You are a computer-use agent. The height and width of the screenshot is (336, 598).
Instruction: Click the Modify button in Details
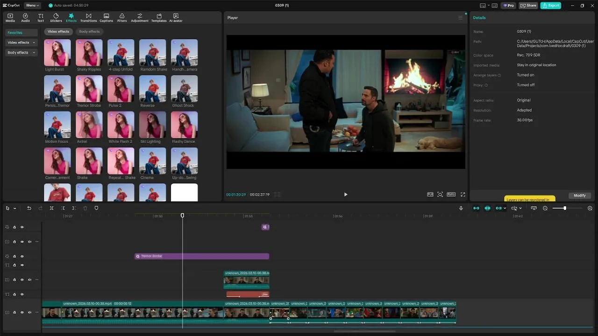point(580,196)
